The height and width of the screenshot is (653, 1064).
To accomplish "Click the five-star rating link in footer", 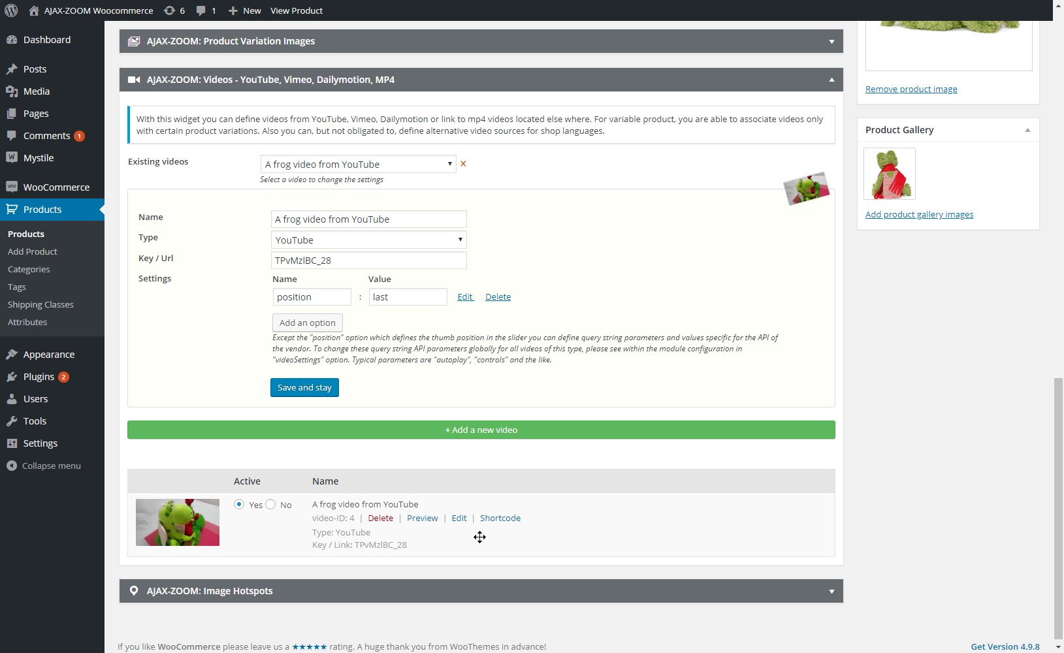I will 310,646.
